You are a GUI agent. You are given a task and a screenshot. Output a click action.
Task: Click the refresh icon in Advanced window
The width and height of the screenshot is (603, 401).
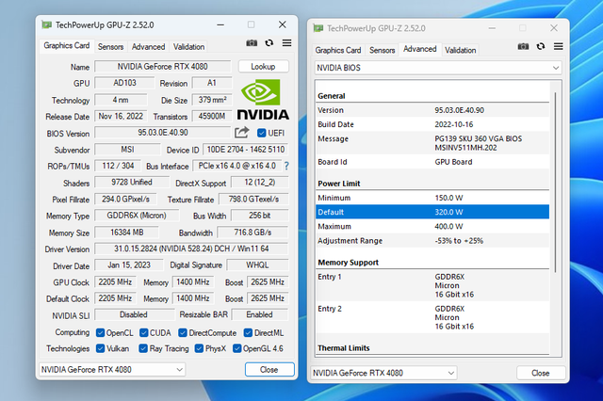point(541,46)
